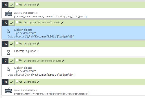Select step number 14 label
The image size is (145, 98).
[5, 5]
